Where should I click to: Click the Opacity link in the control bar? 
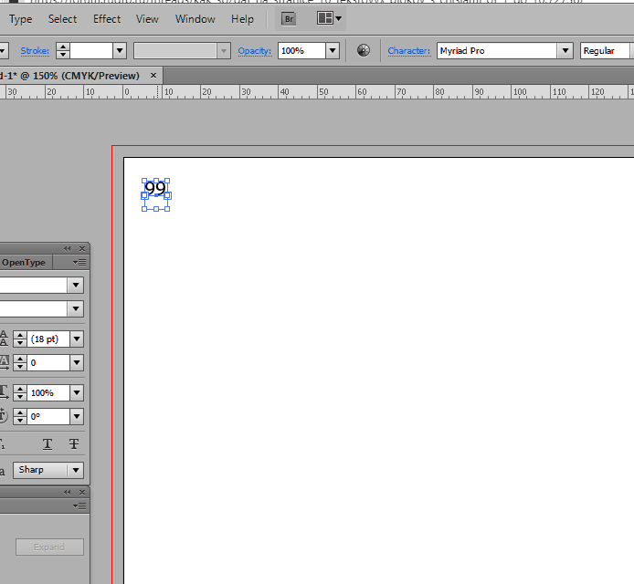click(x=255, y=51)
